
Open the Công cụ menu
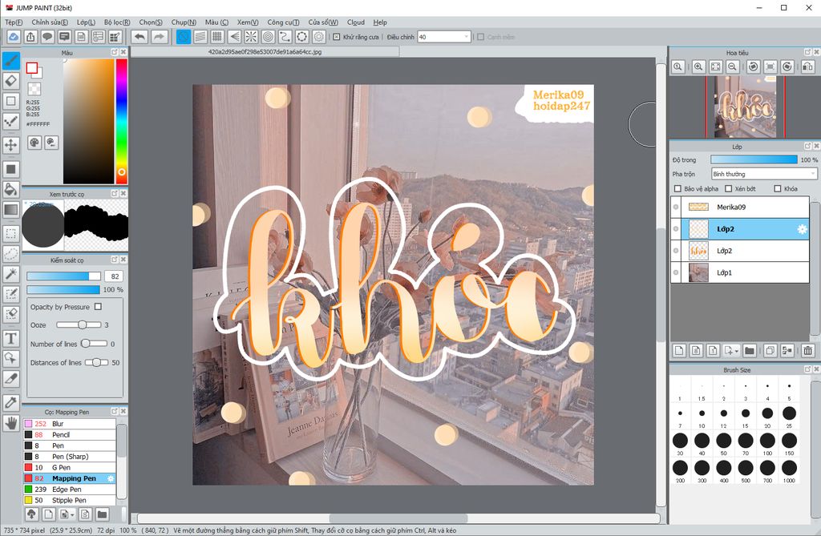click(x=283, y=22)
